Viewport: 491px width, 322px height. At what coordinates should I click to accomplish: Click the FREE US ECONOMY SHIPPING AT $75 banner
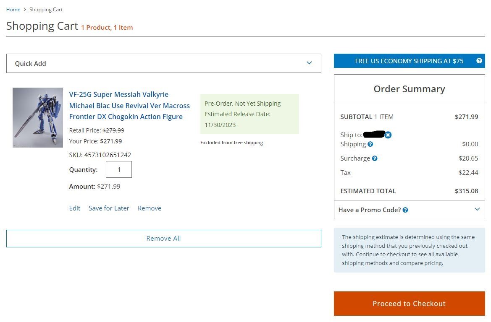[409, 61]
